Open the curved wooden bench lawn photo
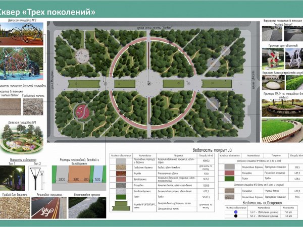303x227 pixels. (x=282, y=131)
